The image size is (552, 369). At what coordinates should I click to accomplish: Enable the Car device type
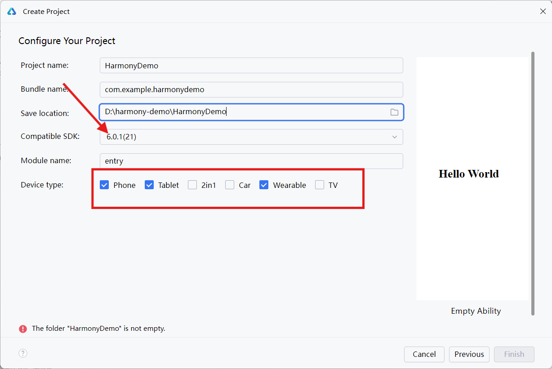pyautogui.click(x=230, y=185)
